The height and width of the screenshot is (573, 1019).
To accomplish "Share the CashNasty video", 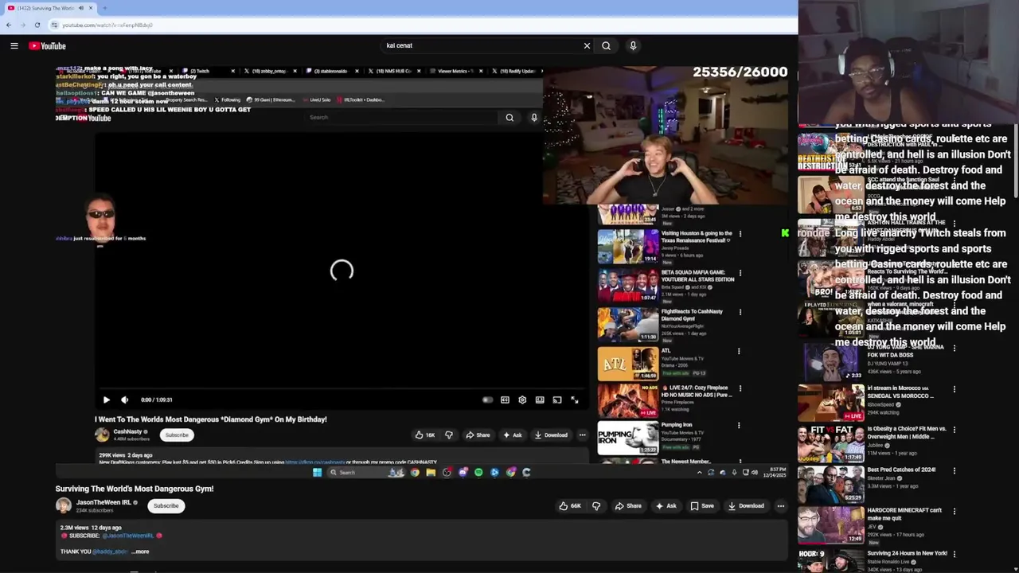I will 478,435.
